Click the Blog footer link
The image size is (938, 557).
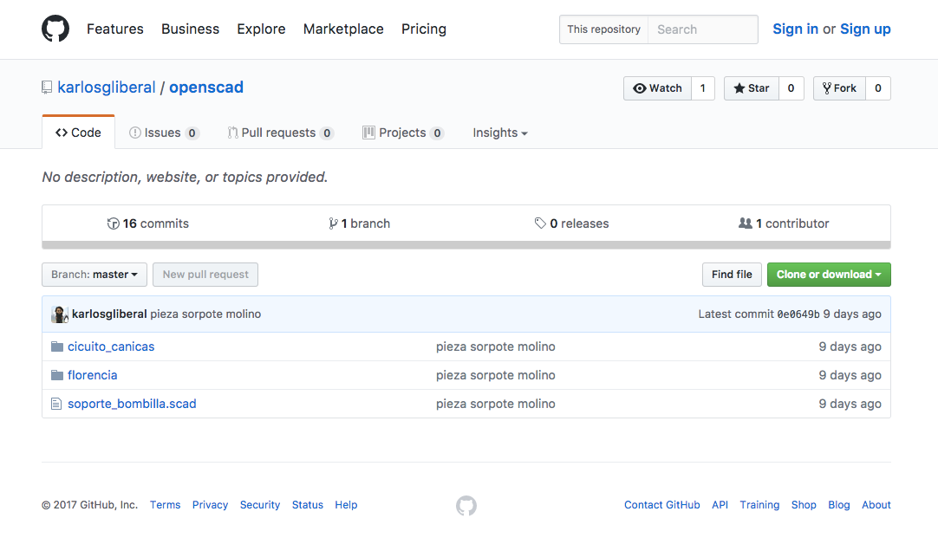pos(838,505)
